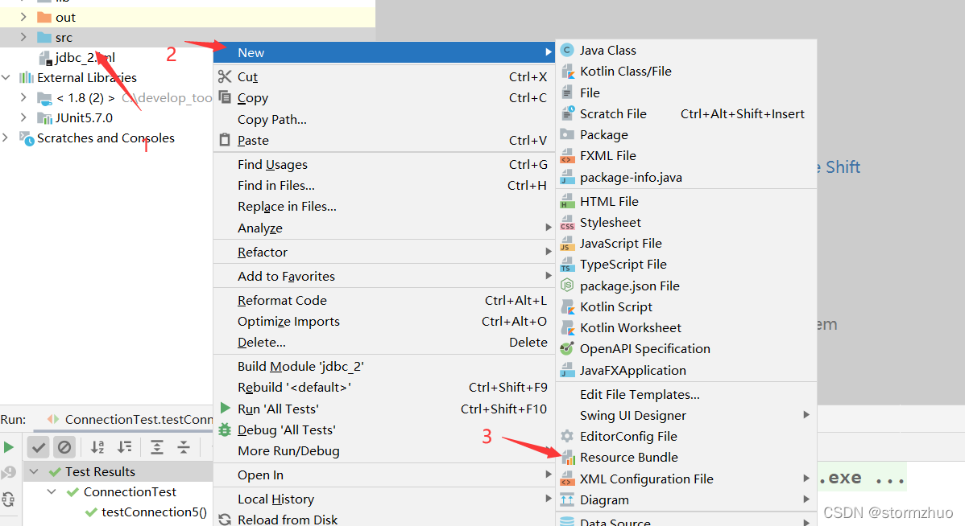Click the Copy icon in context menu
Image resolution: width=965 pixels, height=526 pixels.
click(225, 97)
